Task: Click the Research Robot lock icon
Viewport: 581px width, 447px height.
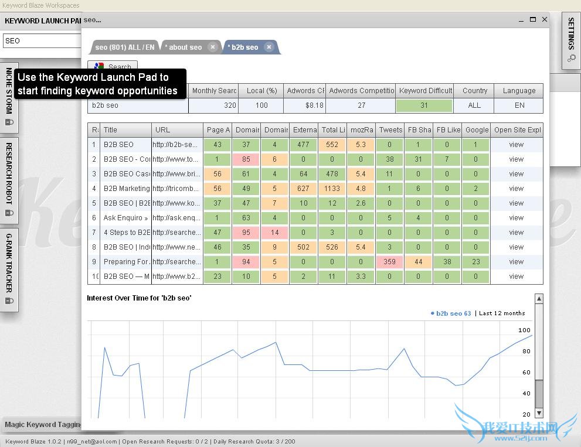Action: tap(9, 213)
